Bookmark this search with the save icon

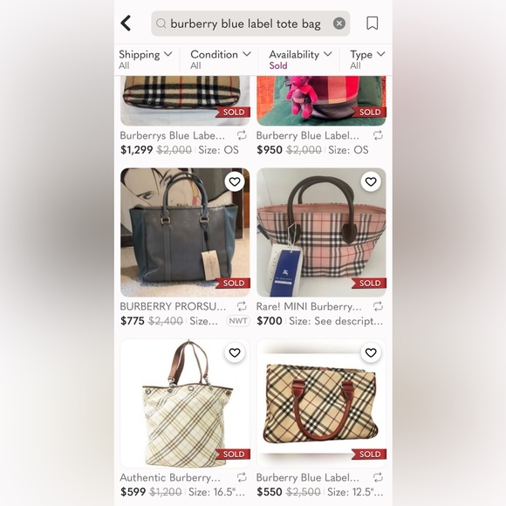(372, 24)
